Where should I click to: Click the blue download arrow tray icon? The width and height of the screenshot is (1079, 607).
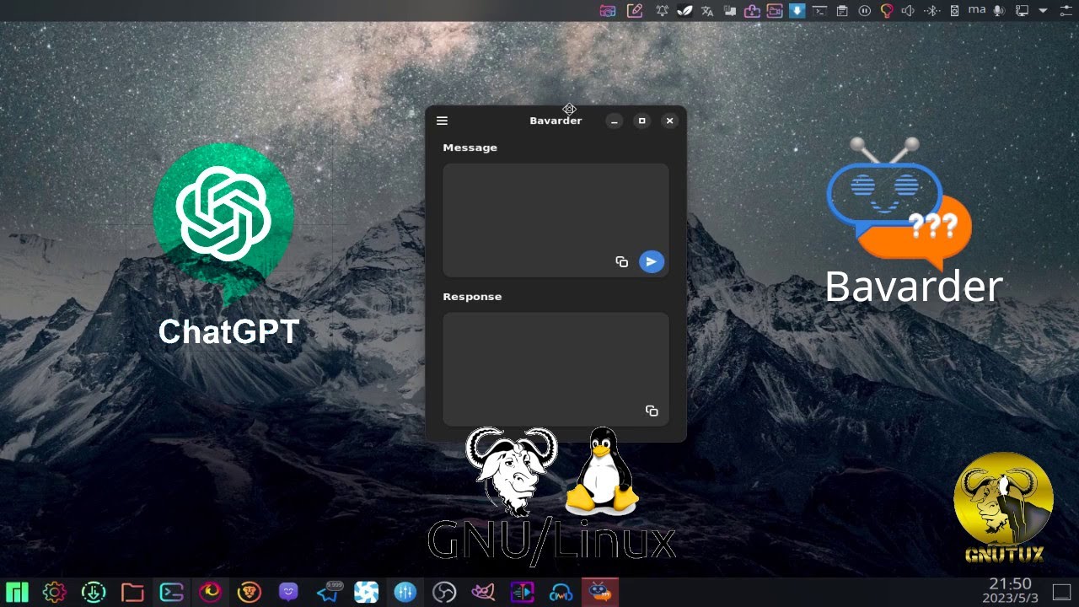[797, 10]
